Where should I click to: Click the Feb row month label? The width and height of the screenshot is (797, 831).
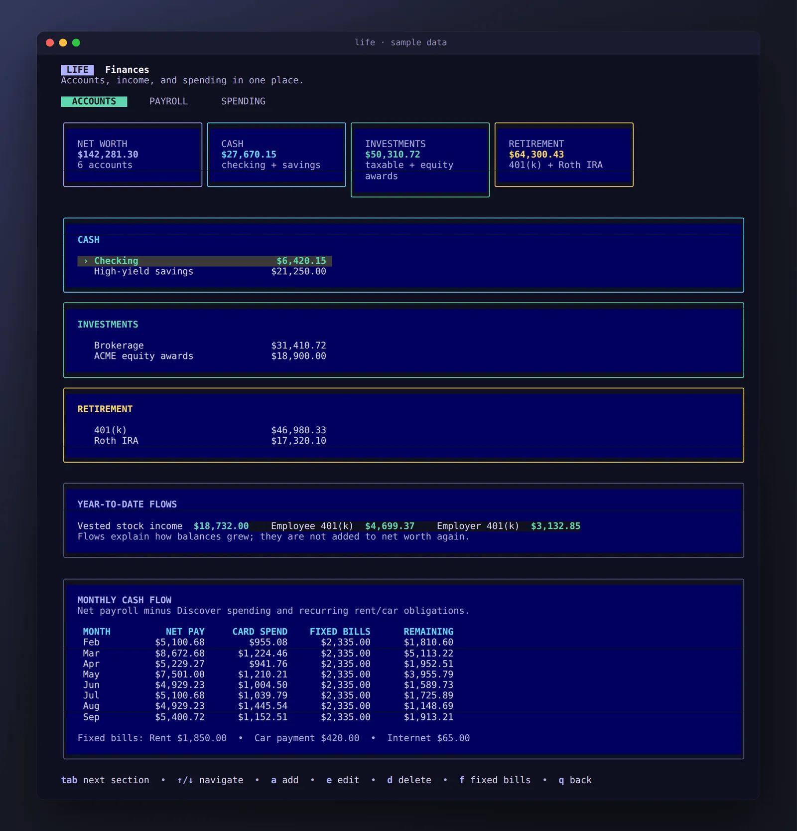click(91, 643)
